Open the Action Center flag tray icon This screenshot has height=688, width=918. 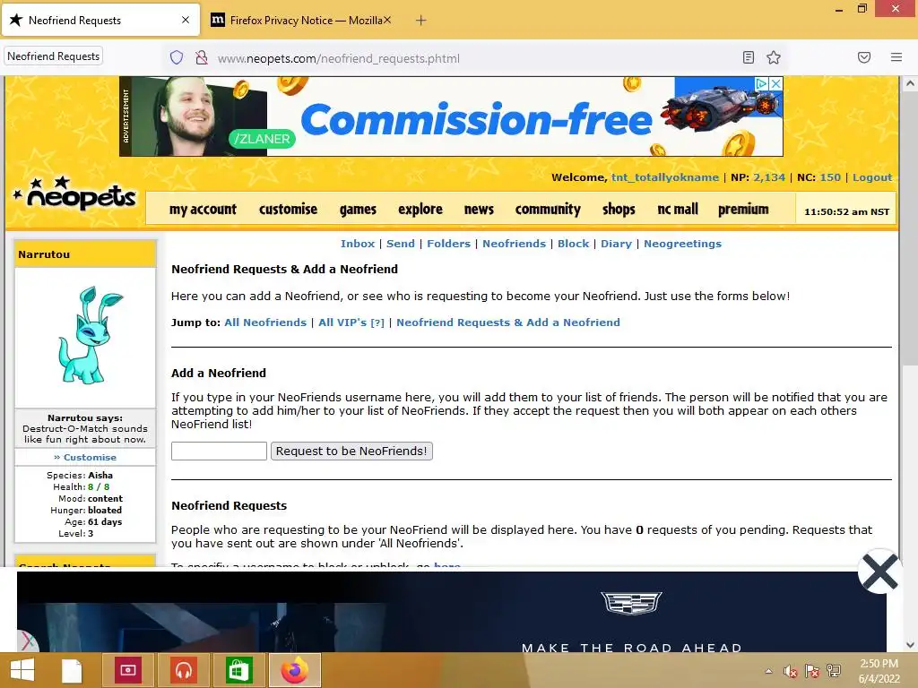click(812, 671)
